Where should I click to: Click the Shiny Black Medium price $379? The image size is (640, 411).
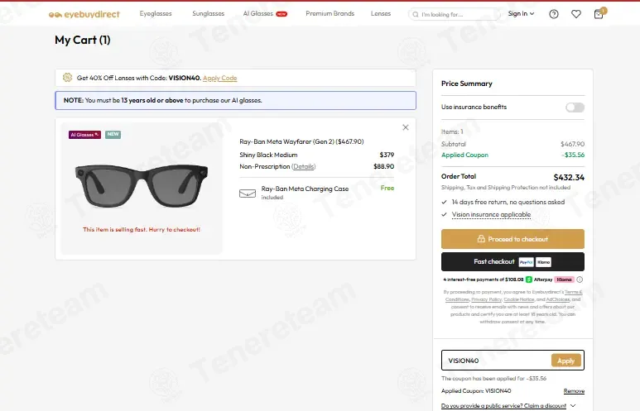(387, 155)
